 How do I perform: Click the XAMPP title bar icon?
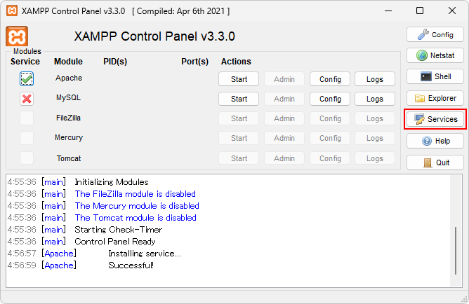pyautogui.click(x=11, y=11)
